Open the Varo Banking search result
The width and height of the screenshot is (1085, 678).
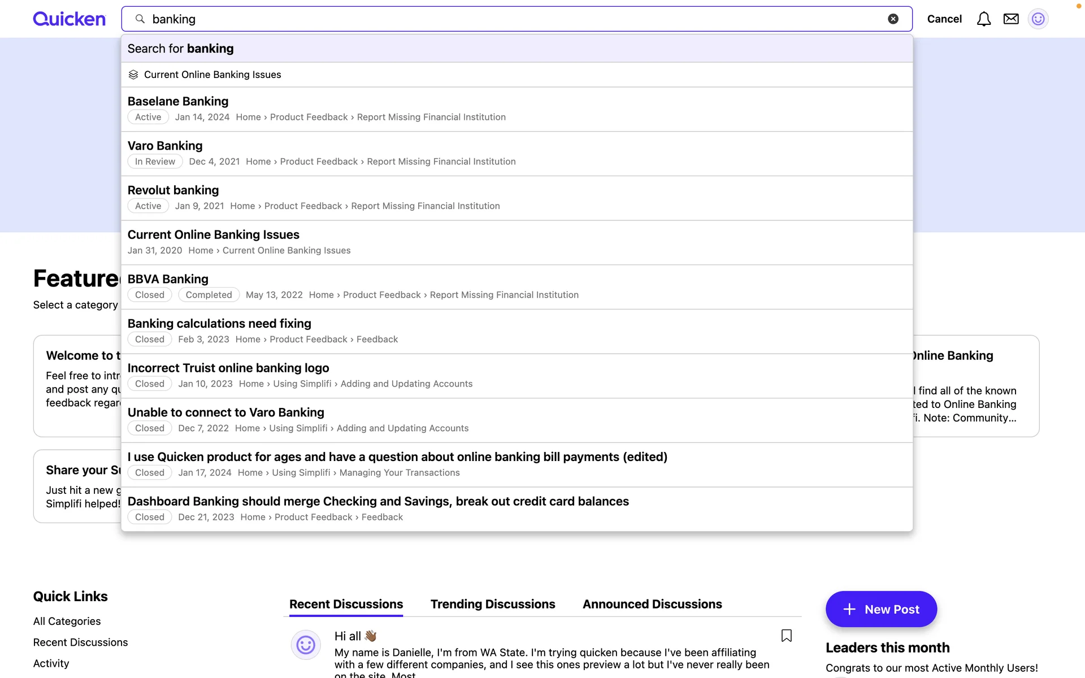165,146
